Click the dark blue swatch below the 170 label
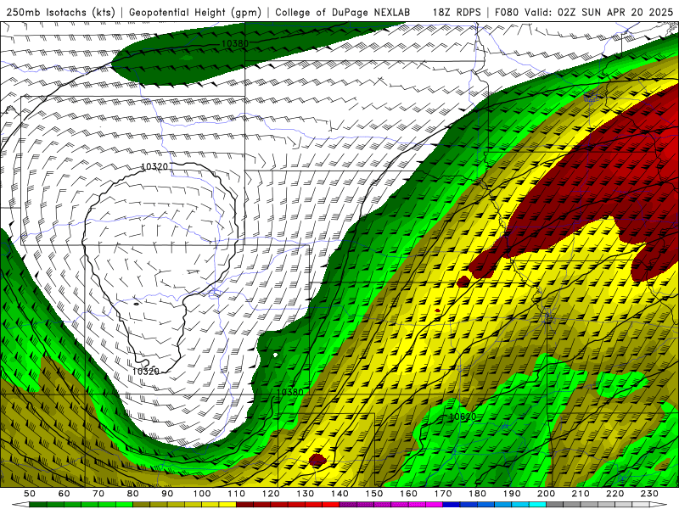 click(452, 505)
